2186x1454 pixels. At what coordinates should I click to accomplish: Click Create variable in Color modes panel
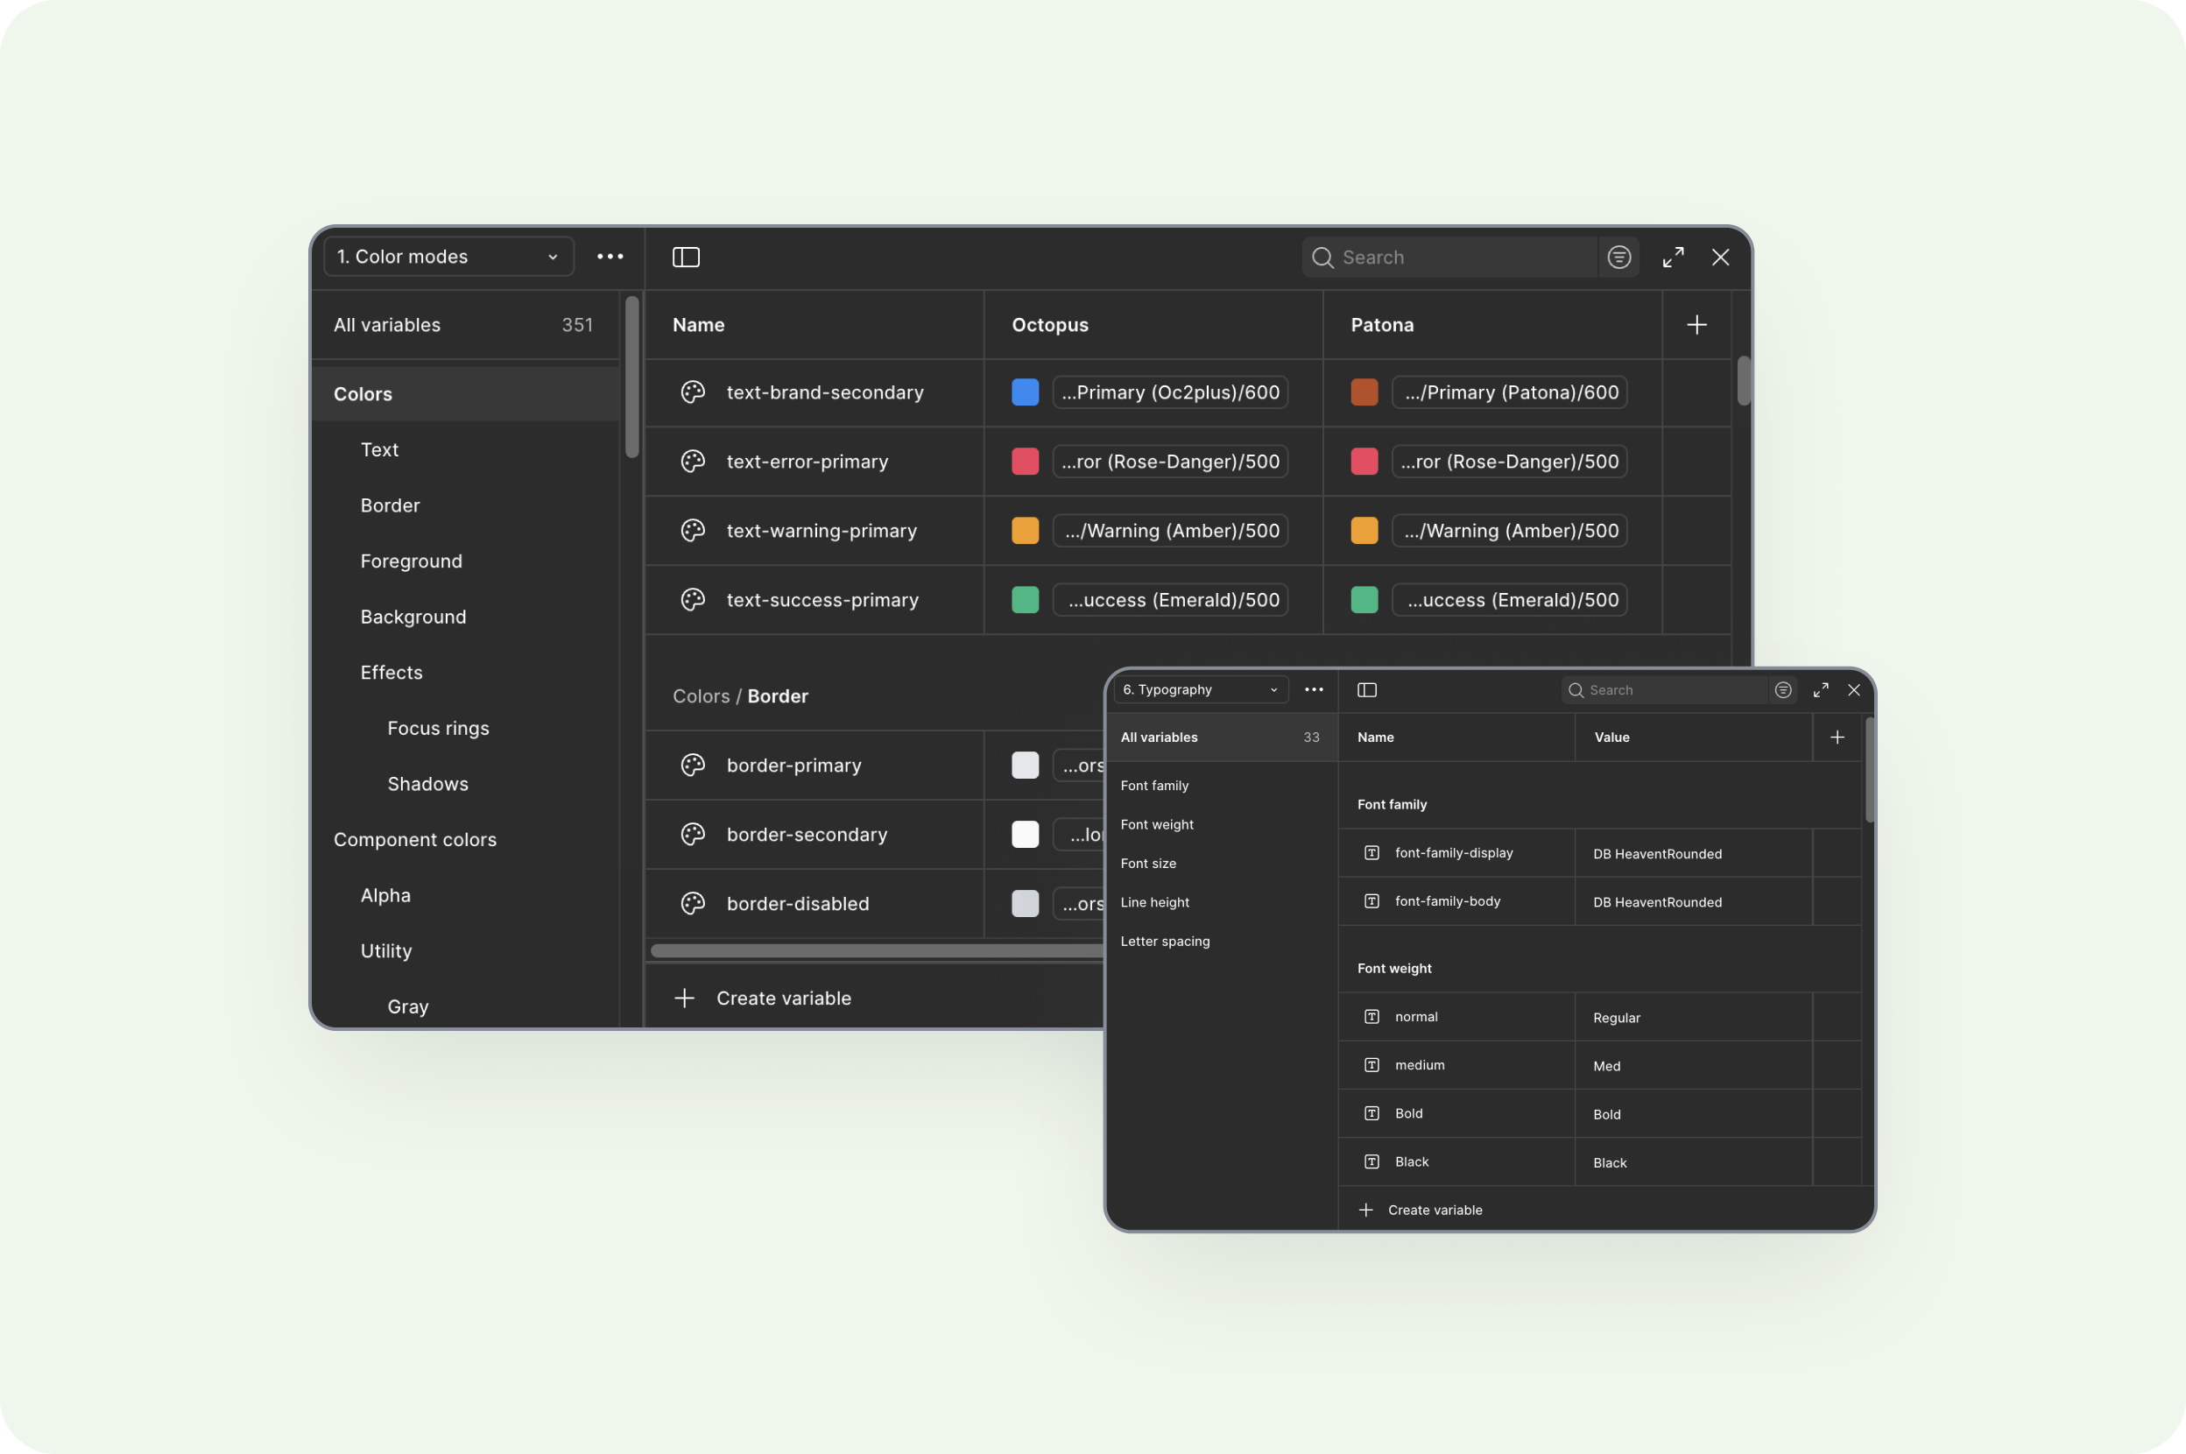point(783,999)
